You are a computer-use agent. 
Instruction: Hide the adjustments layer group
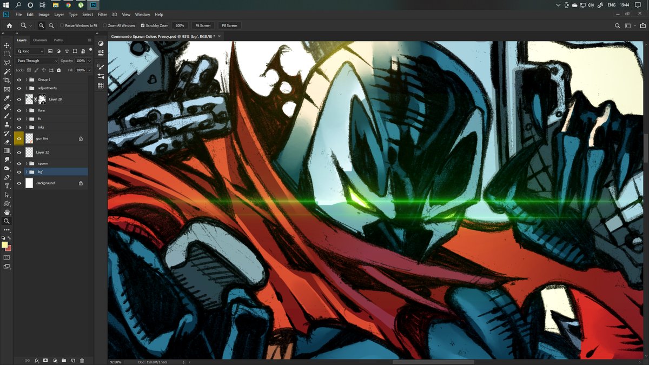19,88
